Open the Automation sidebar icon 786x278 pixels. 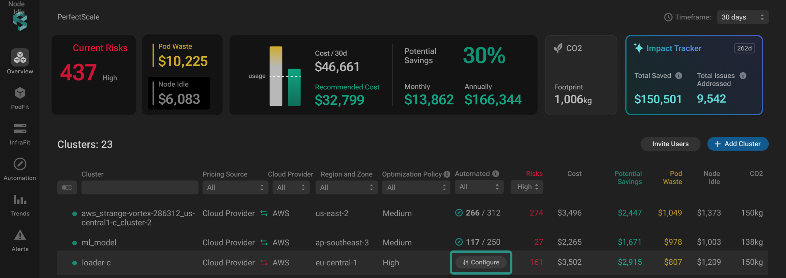tap(20, 164)
